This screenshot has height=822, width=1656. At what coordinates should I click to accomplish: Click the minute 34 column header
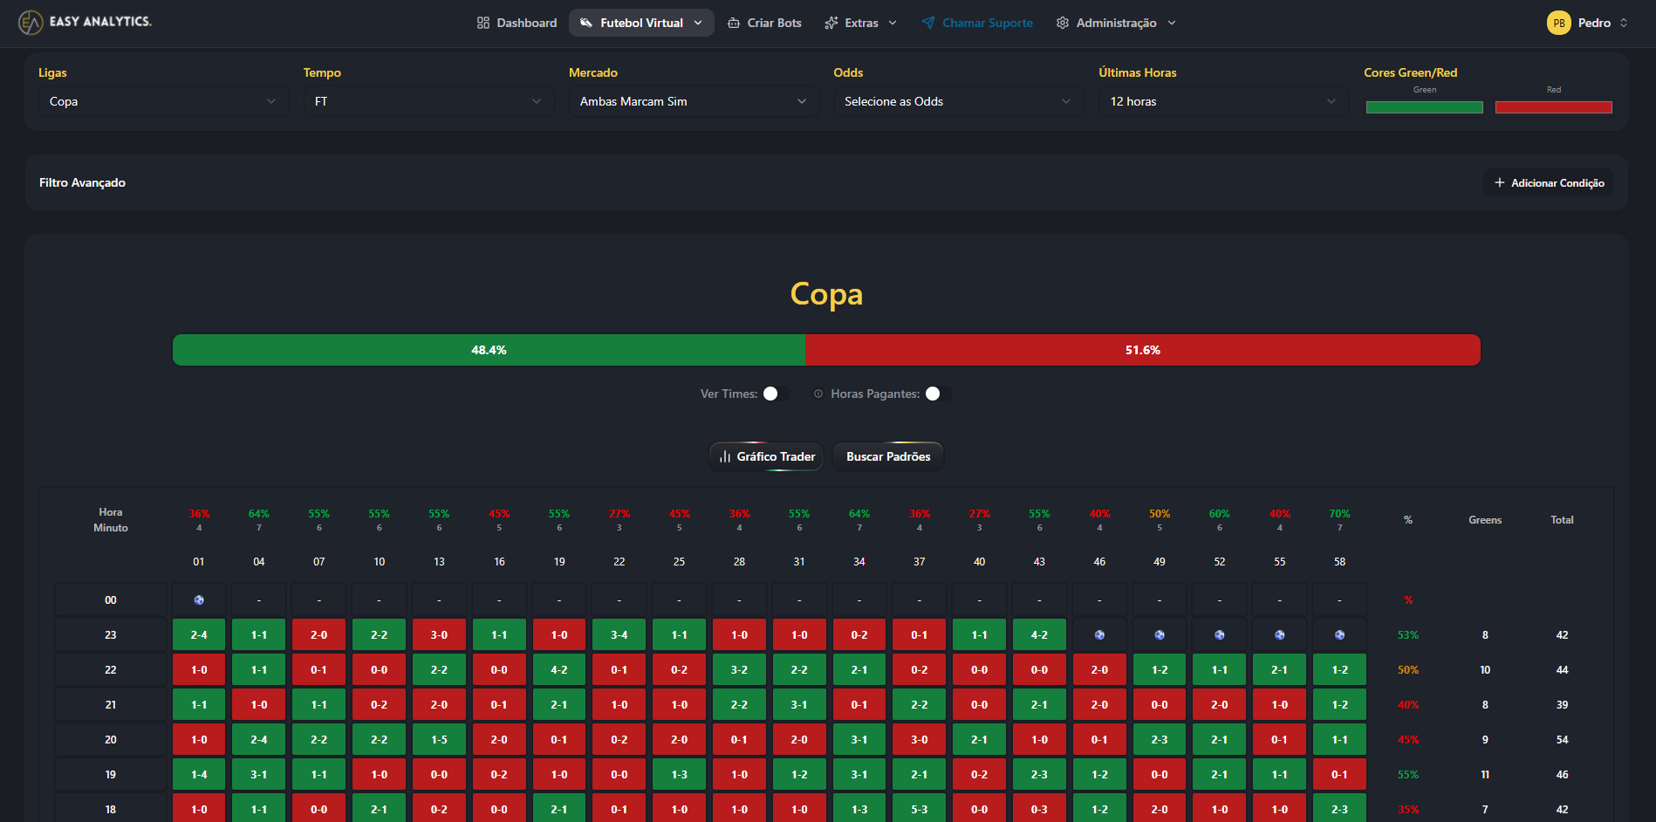[859, 562]
